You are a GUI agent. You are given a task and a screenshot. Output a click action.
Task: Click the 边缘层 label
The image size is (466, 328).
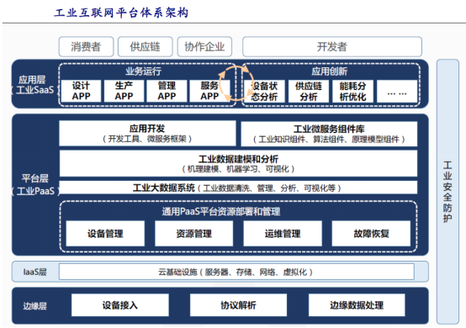tap(35, 306)
